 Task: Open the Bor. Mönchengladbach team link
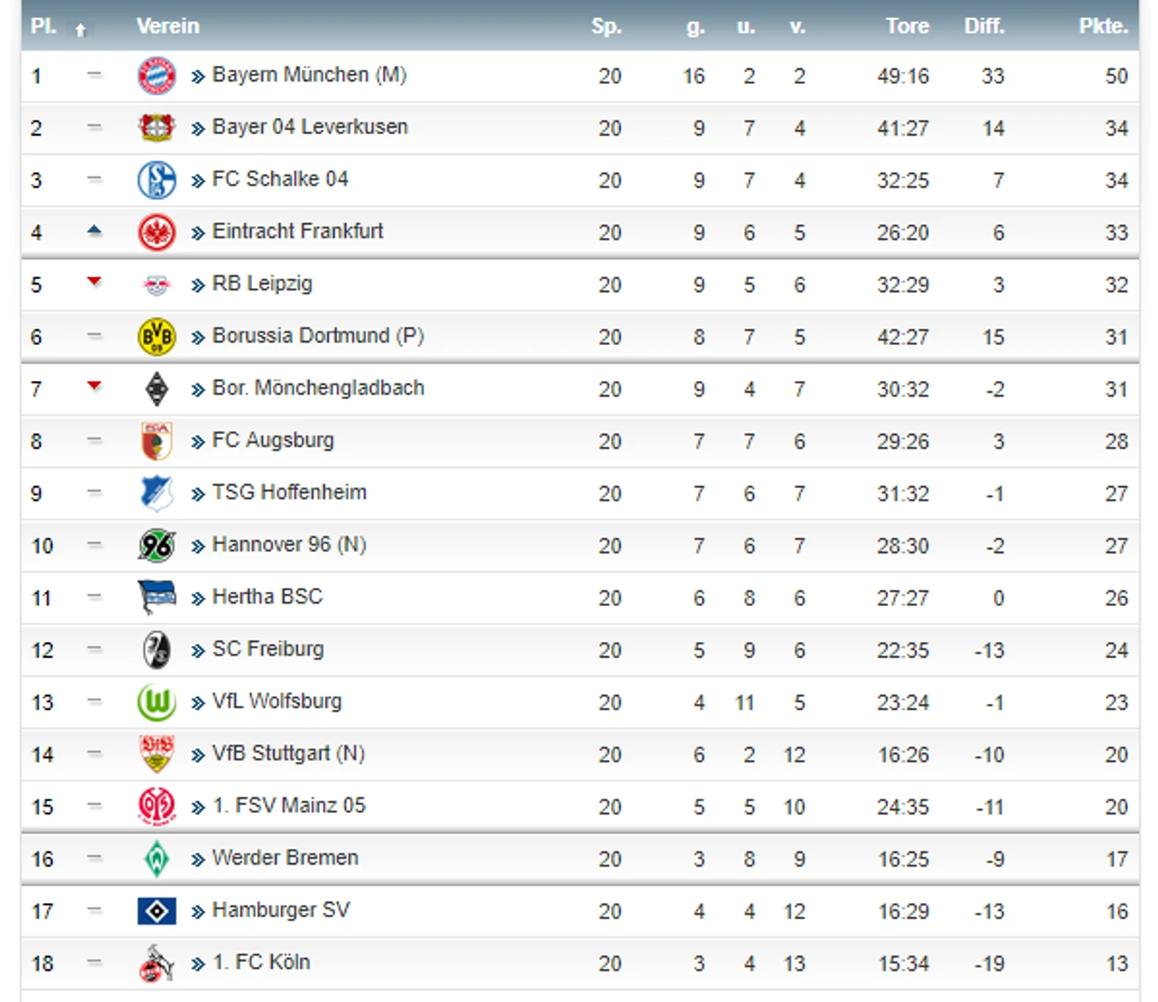pyautogui.click(x=318, y=389)
